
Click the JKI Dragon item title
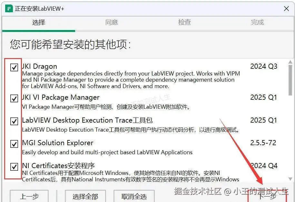(x=40, y=66)
